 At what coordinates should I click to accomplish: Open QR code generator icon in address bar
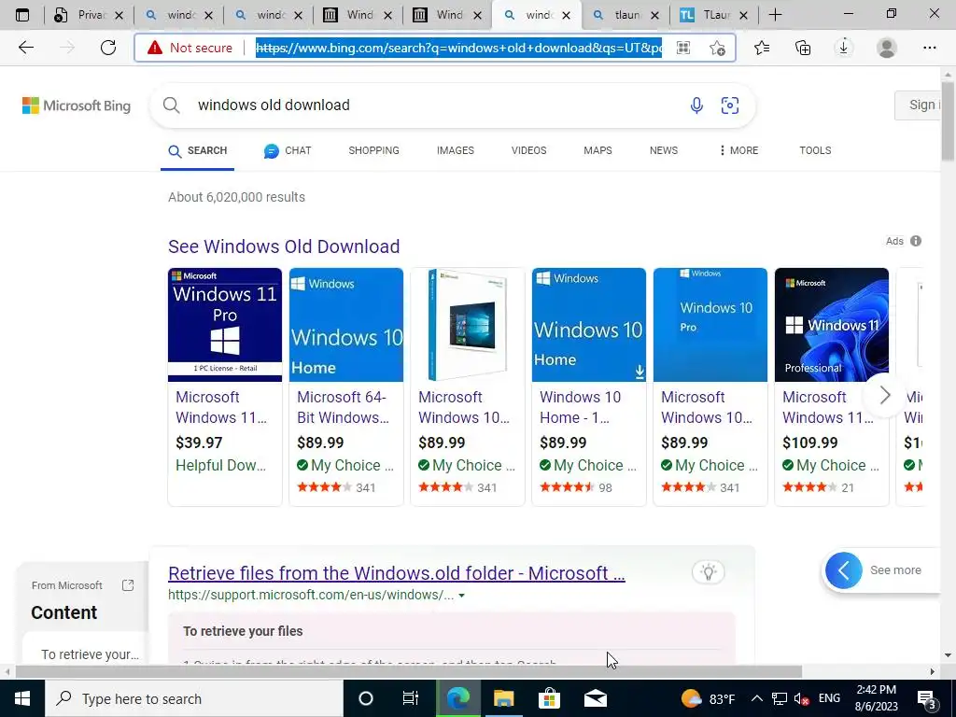[x=683, y=48]
